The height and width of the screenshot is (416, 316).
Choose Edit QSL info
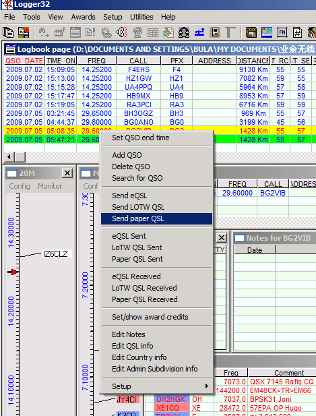click(x=156, y=346)
